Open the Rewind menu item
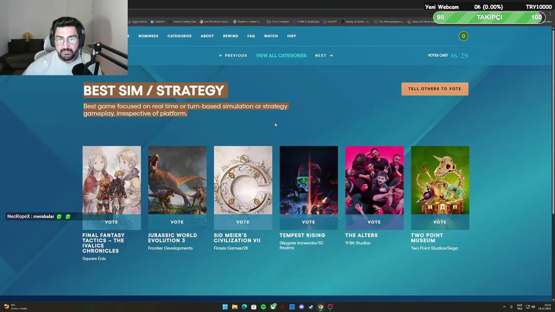 pos(230,36)
